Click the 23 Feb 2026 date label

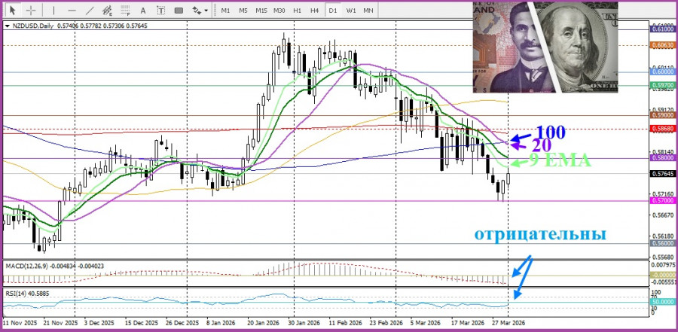[x=386, y=324]
